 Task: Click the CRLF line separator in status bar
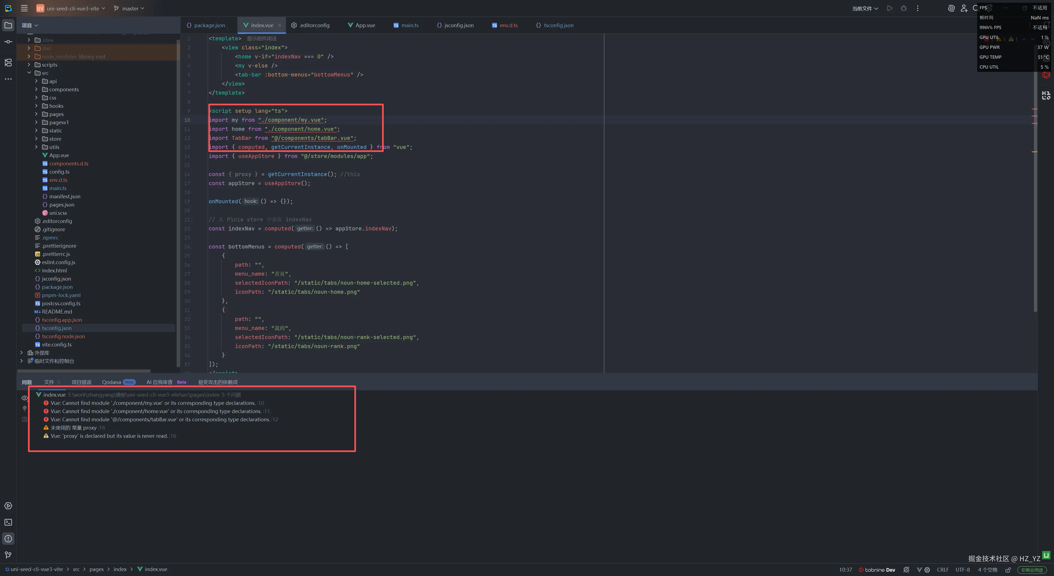pos(942,569)
